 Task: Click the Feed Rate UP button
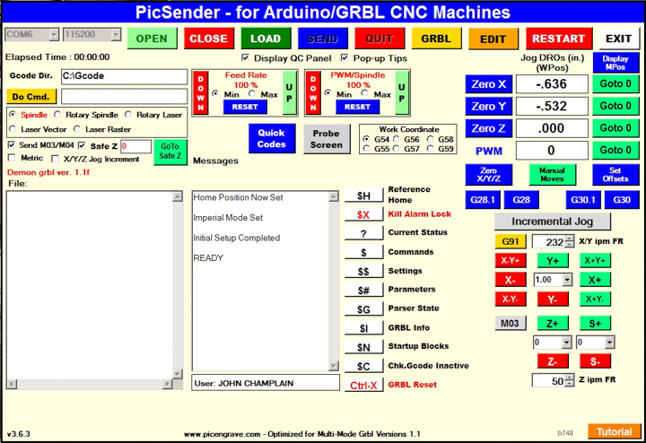(x=289, y=92)
